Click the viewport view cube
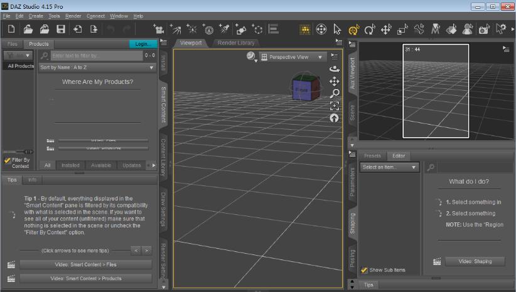Image resolution: width=516 pixels, height=292 pixels. coord(306,88)
